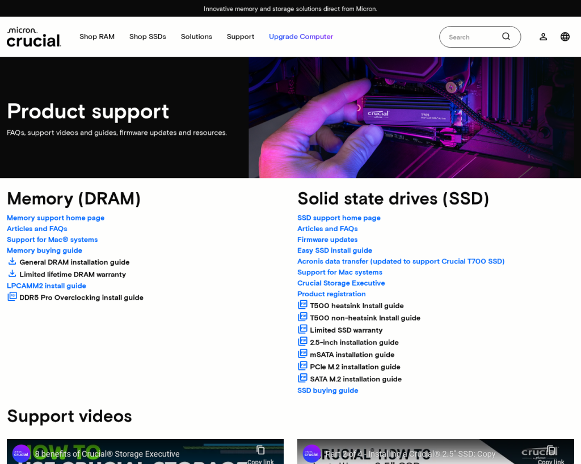The image size is (581, 464).
Task: Open Acronis data transfer link
Action: 401,261
